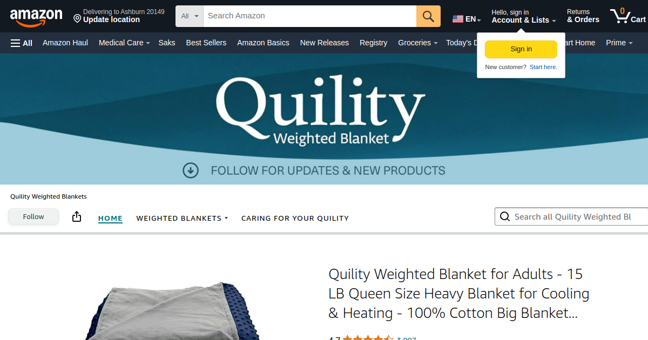Click the orange search magnifier button
The height and width of the screenshot is (340, 648).
pos(428,16)
